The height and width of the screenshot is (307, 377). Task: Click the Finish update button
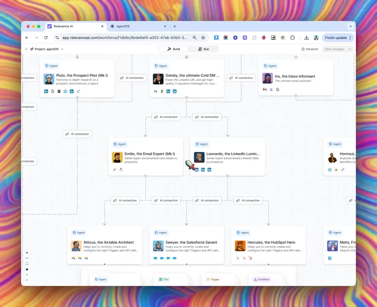point(336,38)
